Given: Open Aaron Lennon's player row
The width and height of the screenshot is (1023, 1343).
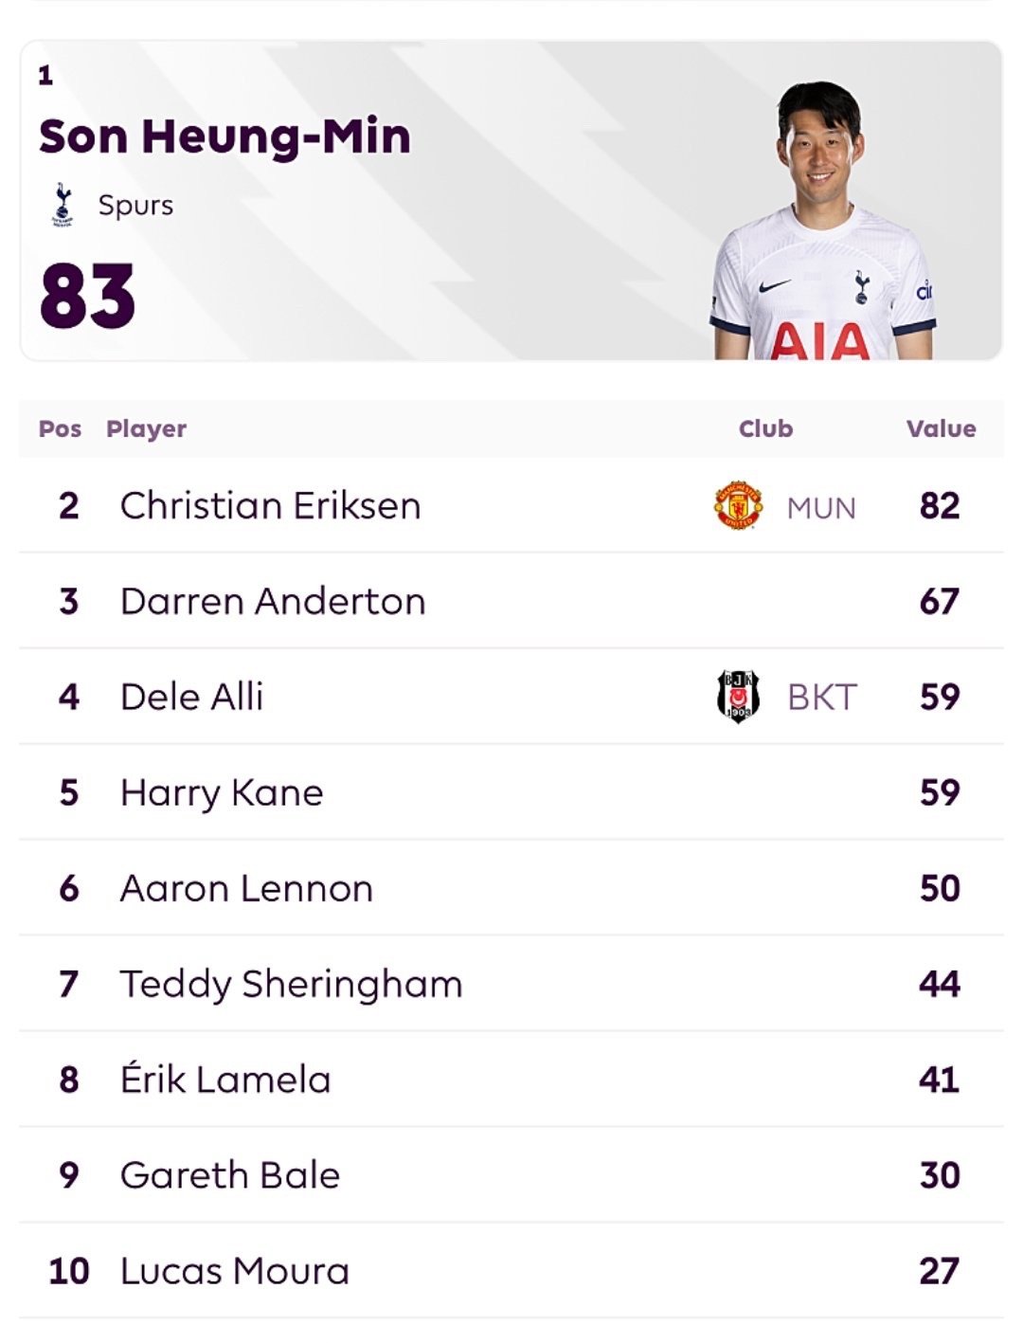Looking at the screenshot, I should click(x=511, y=888).
